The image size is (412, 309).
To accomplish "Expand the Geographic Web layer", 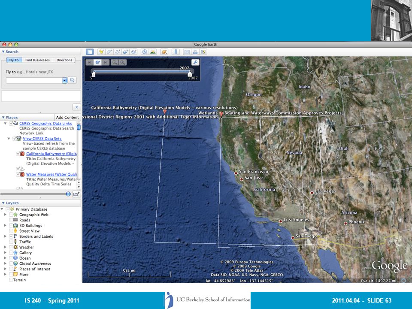I will (5, 215).
